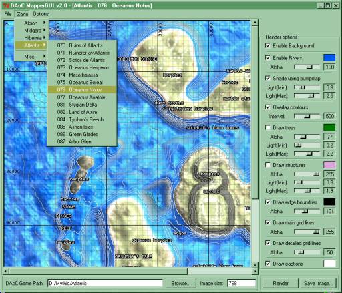
Task: Select zone 074 : Mesothalassa
Action: coord(81,75)
